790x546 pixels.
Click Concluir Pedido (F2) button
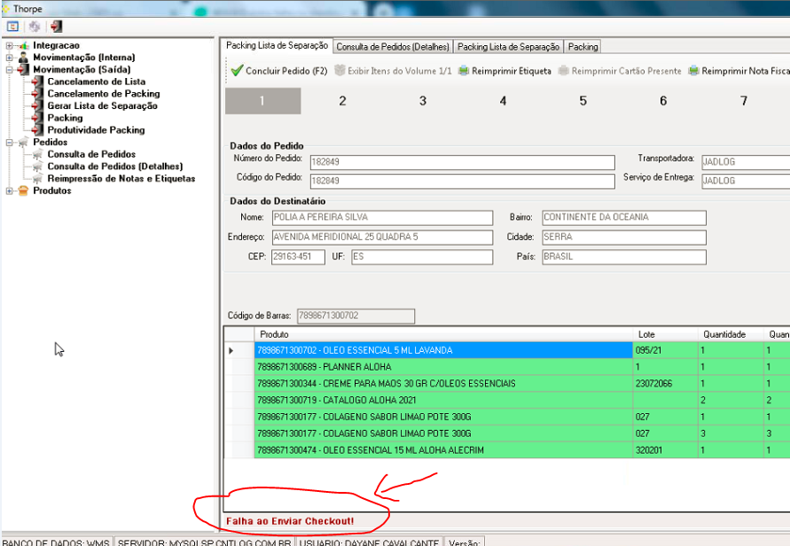(x=279, y=71)
